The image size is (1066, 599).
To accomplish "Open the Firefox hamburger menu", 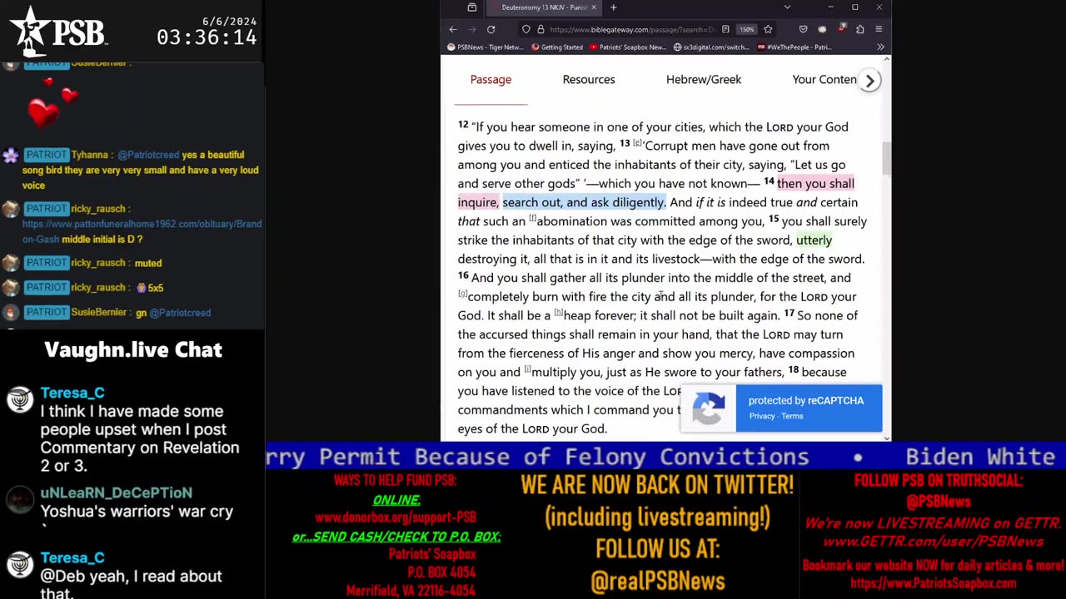I will pyautogui.click(x=879, y=29).
